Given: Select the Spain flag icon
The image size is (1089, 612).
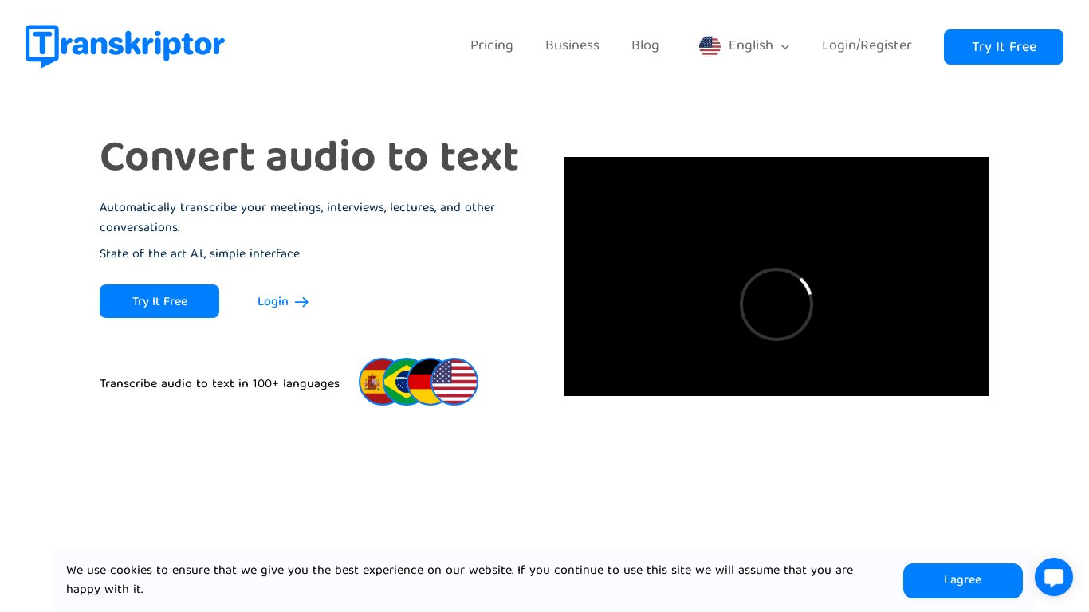Looking at the screenshot, I should pyautogui.click(x=372, y=382).
